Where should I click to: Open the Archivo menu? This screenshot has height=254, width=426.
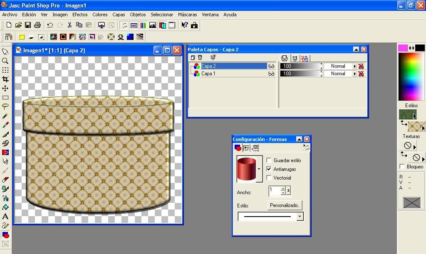tap(10, 15)
